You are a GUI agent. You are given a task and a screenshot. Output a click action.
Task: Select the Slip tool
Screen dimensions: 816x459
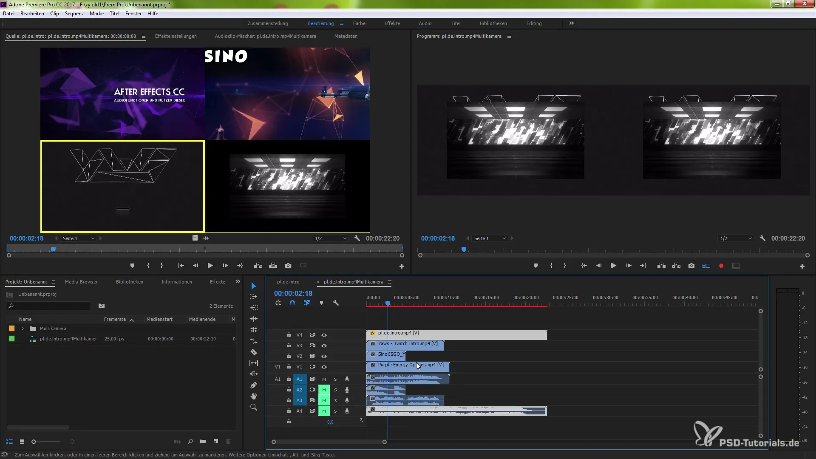click(254, 363)
